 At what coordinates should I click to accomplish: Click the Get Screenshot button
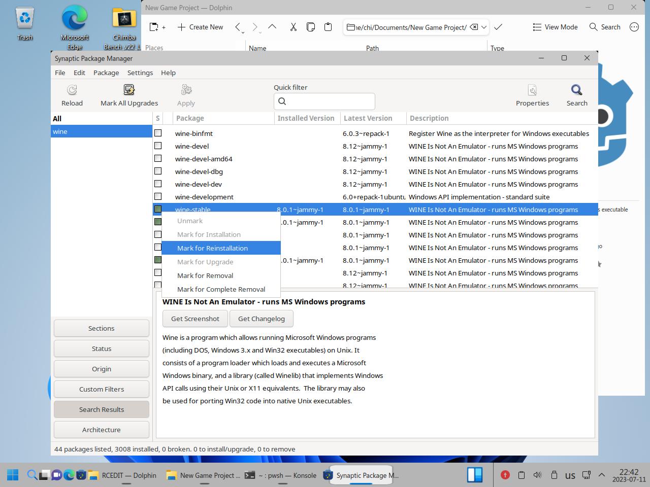coord(195,319)
